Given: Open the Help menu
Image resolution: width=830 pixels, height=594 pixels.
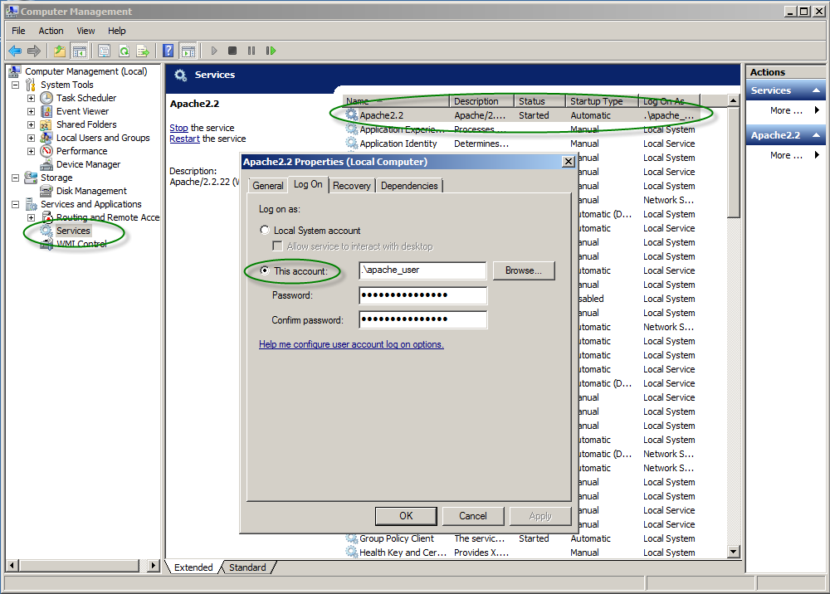Looking at the screenshot, I should tap(117, 31).
